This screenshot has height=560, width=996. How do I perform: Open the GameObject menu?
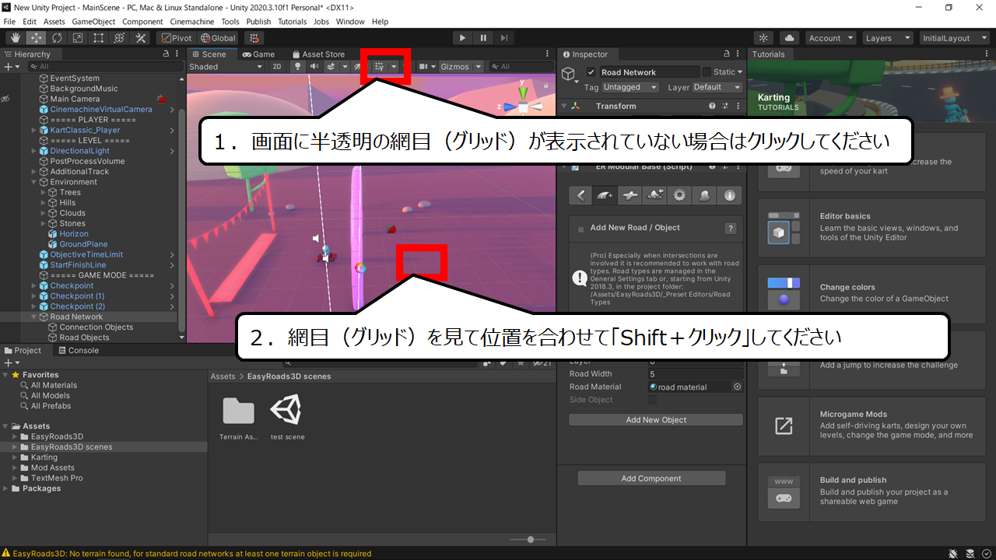coord(93,22)
